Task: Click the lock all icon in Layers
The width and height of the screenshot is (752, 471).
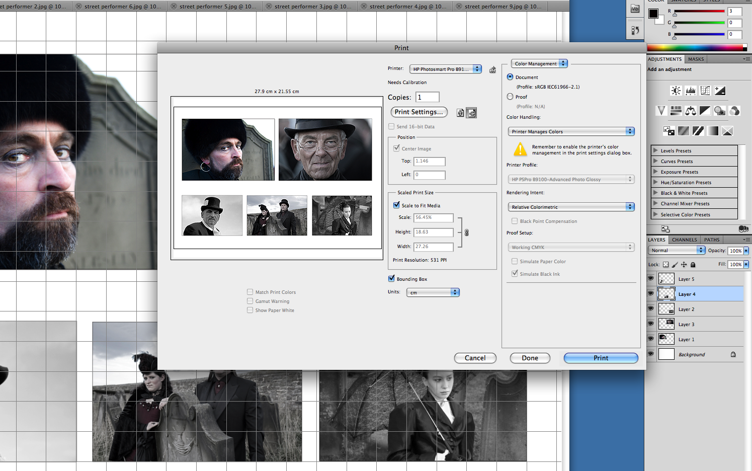Action: coord(693,264)
